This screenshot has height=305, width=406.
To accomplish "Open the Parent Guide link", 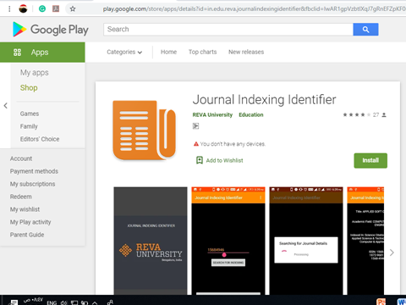I will tap(27, 235).
